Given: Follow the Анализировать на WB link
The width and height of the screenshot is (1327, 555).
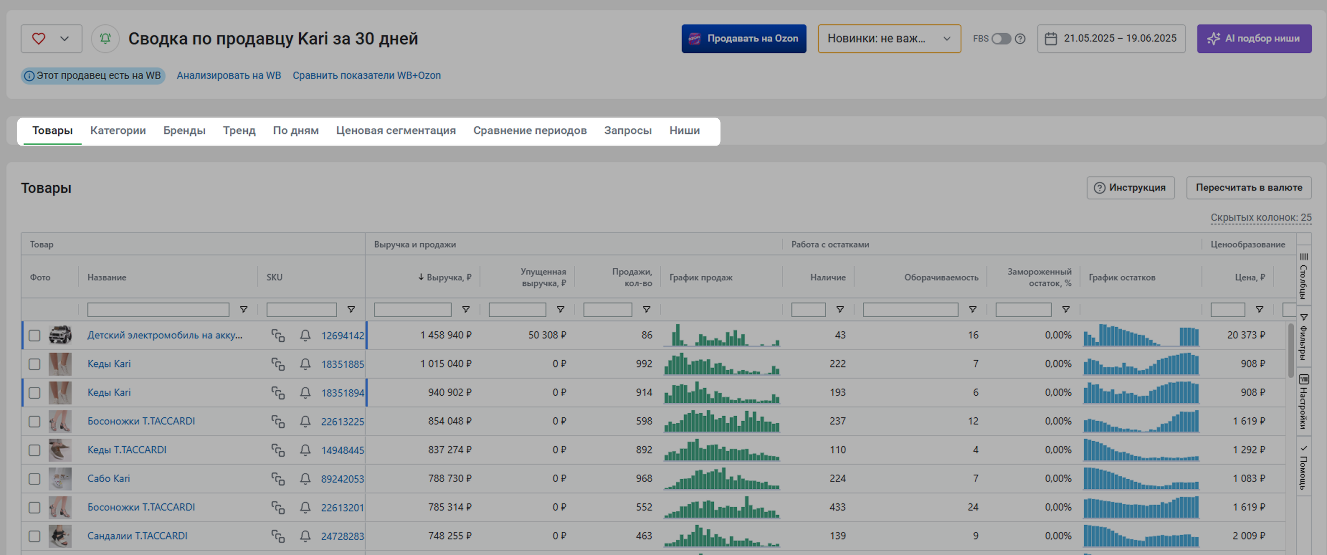Looking at the screenshot, I should pos(229,75).
